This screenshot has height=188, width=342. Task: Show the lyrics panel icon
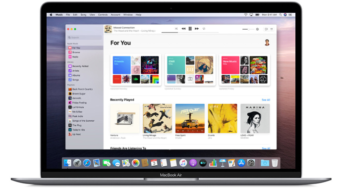coord(266,29)
